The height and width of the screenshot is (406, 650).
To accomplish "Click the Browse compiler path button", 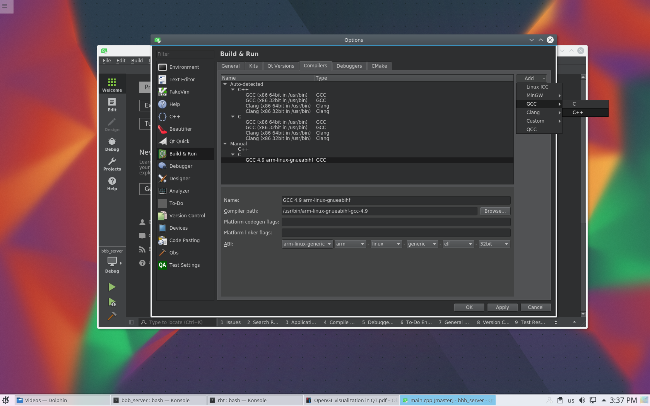I will [x=495, y=211].
